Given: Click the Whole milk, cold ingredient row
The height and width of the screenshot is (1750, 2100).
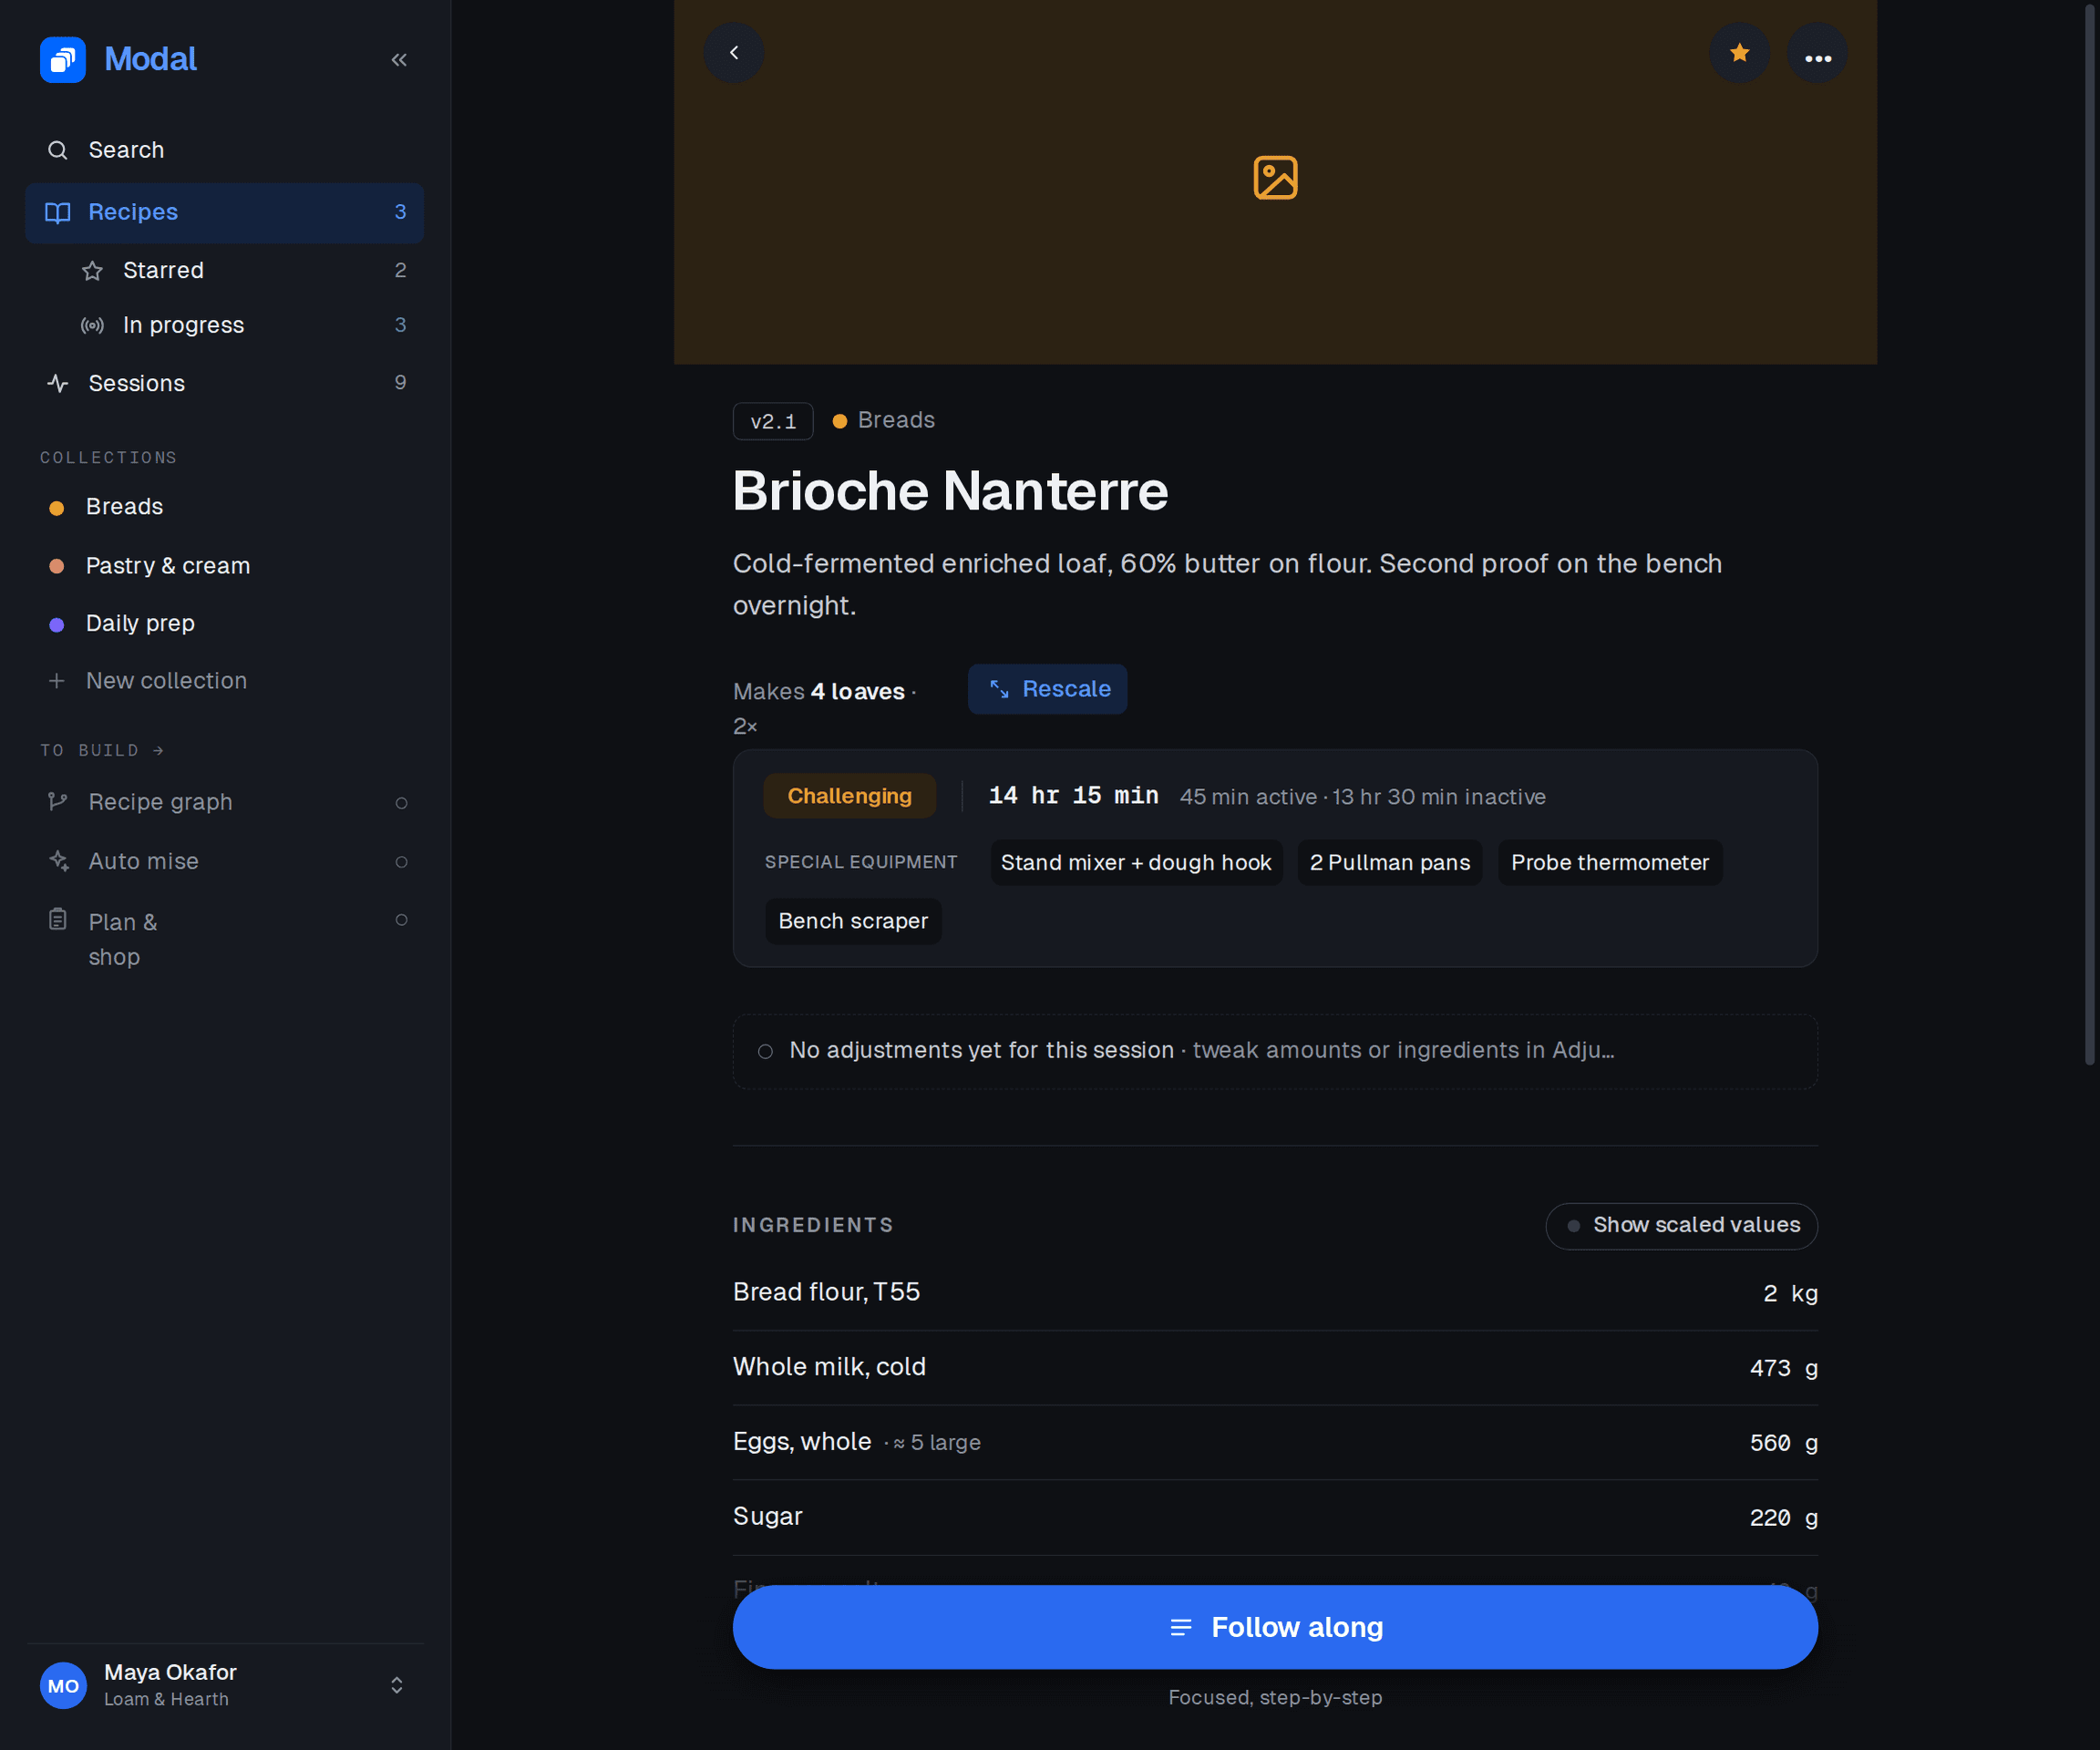Looking at the screenshot, I should [x=1275, y=1367].
